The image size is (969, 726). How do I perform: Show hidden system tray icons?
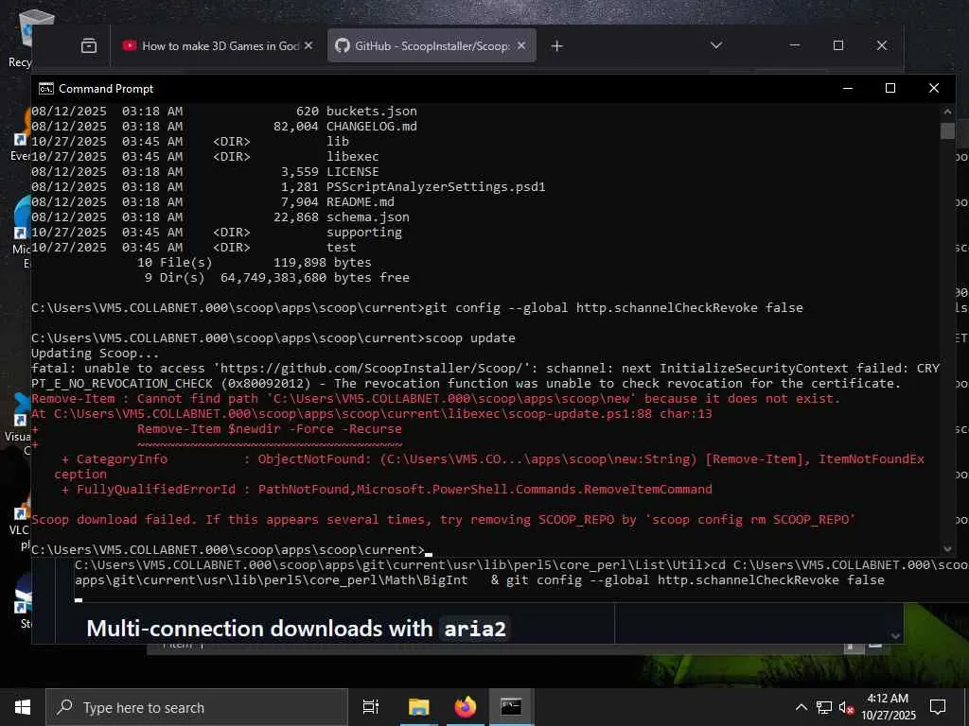(801, 707)
